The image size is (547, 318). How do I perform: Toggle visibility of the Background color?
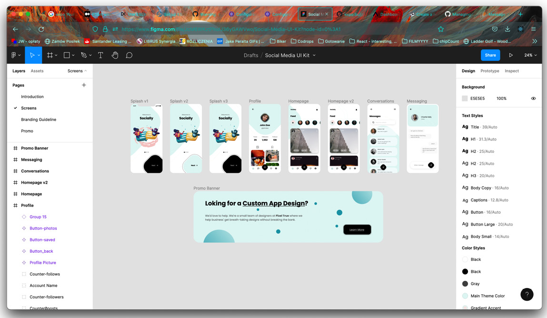pyautogui.click(x=533, y=98)
